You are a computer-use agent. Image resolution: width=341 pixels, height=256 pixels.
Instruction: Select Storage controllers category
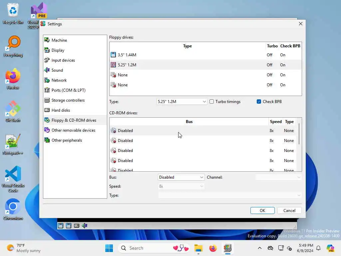75,100
